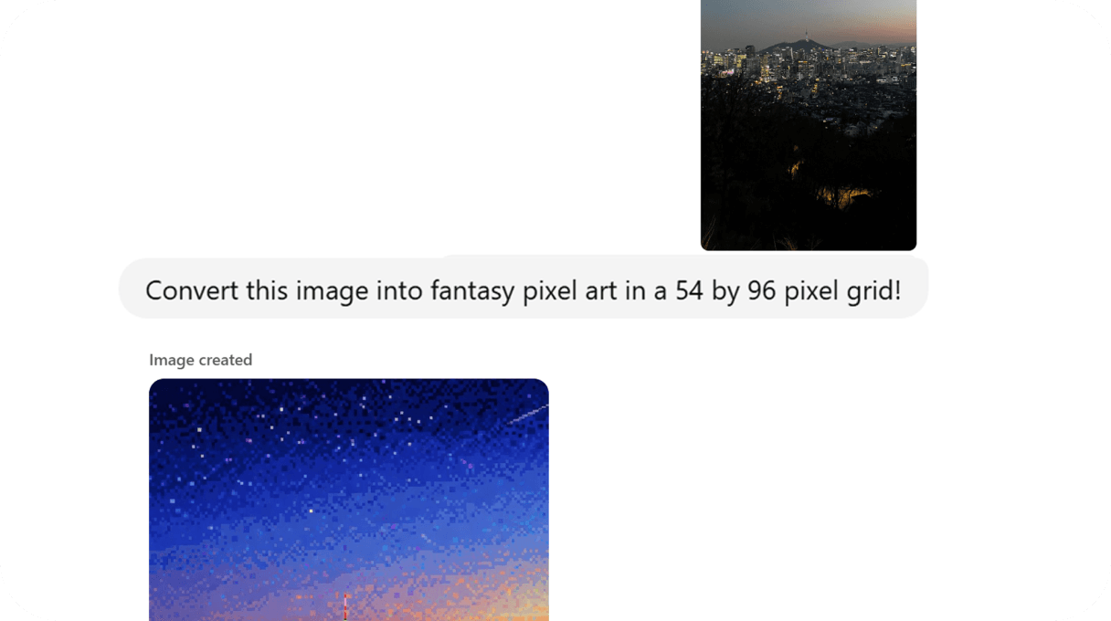The image size is (1111, 621).
Task: Click the number '96' in the prompt
Action: (x=761, y=290)
